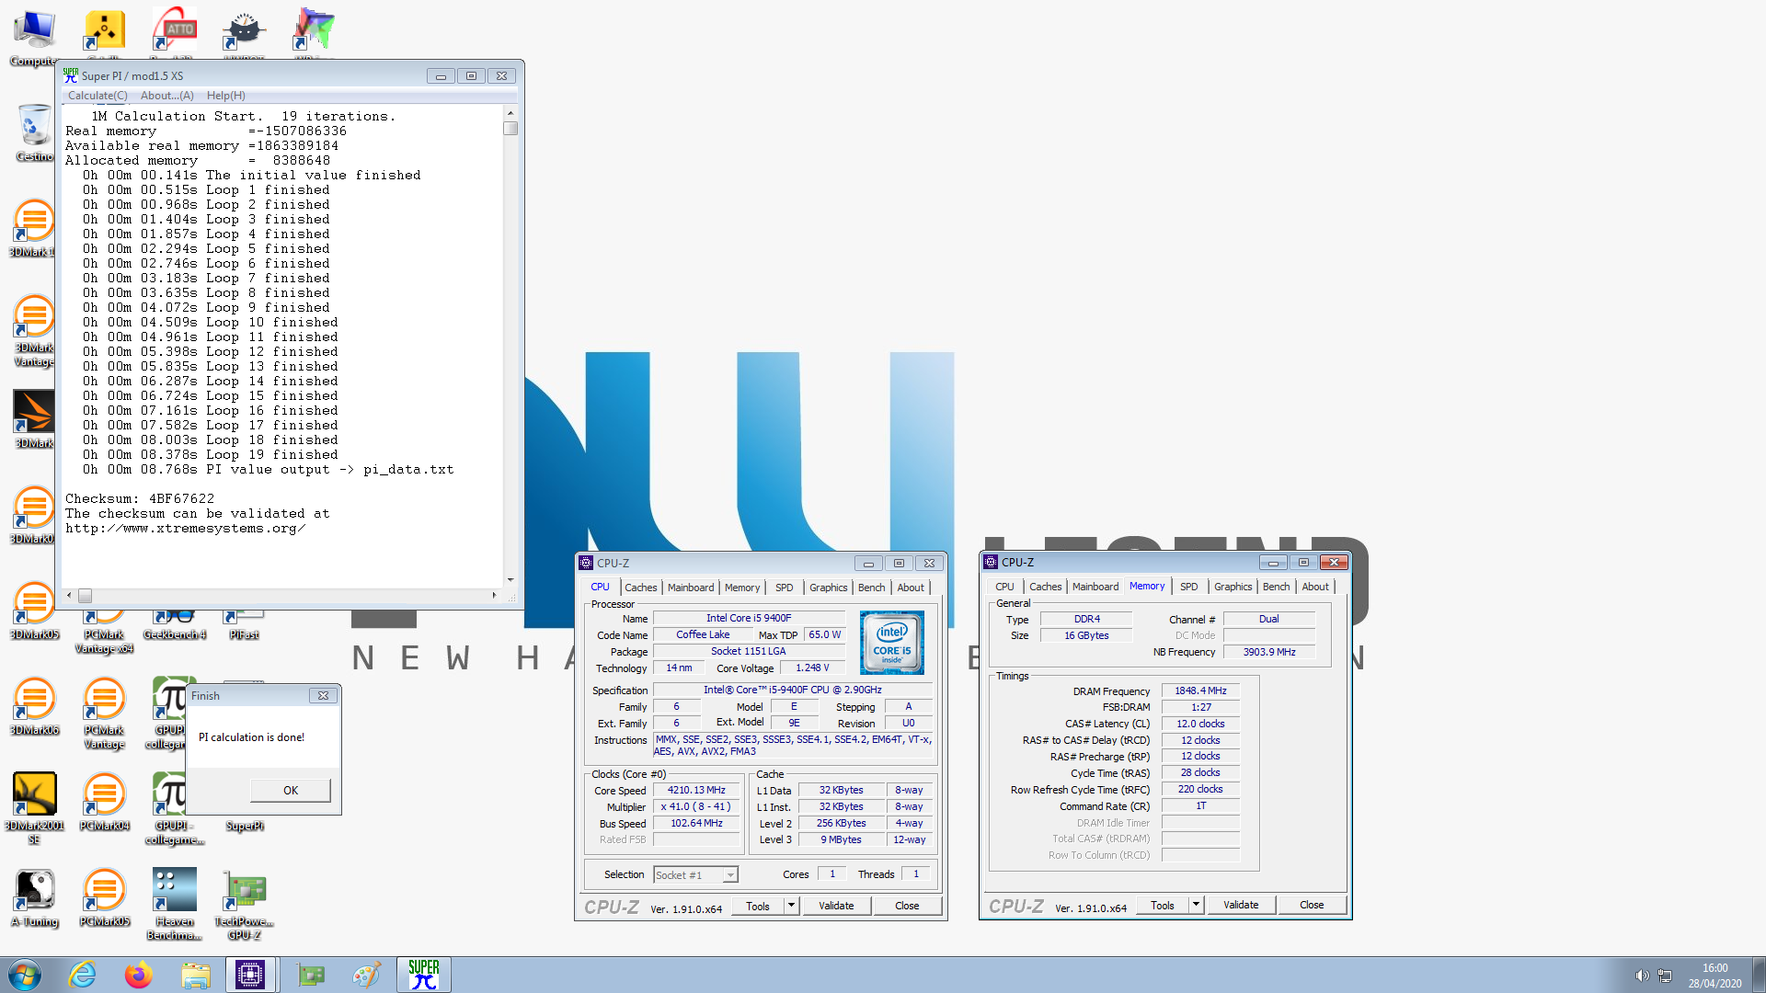1766x993 pixels.
Task: Launch Firefox from the taskbar
Action: [x=139, y=975]
